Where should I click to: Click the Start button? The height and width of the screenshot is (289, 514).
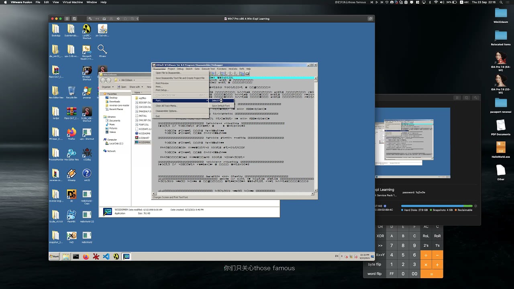click(x=54, y=256)
